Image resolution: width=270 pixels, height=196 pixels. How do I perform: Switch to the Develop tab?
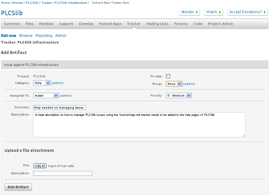pos(86,24)
